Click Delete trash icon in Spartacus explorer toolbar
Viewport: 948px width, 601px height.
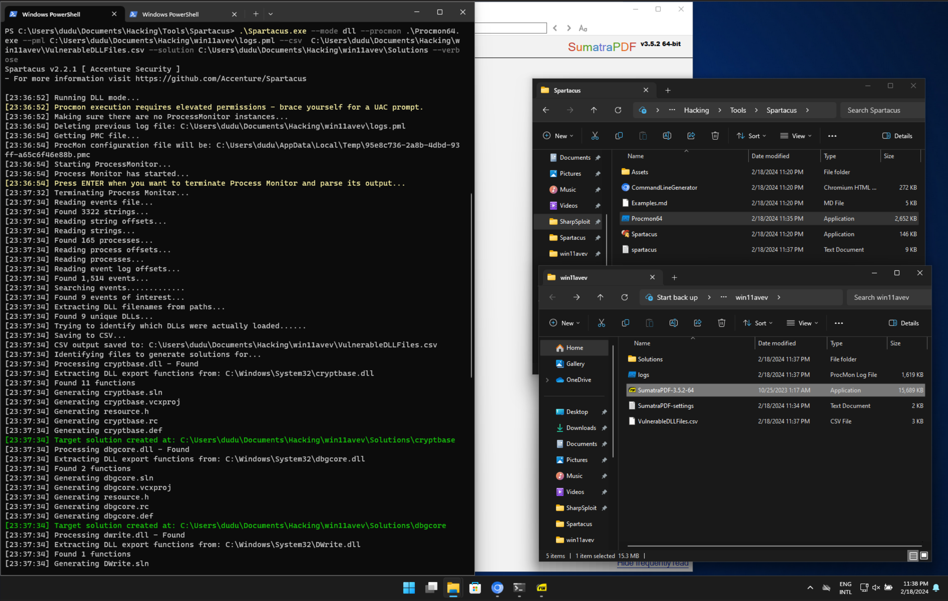(715, 136)
